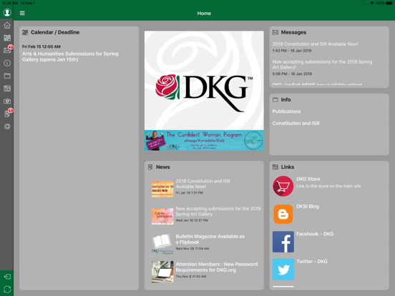The width and height of the screenshot is (395, 296).
Task: Click the News panel header icon
Action: point(150,167)
